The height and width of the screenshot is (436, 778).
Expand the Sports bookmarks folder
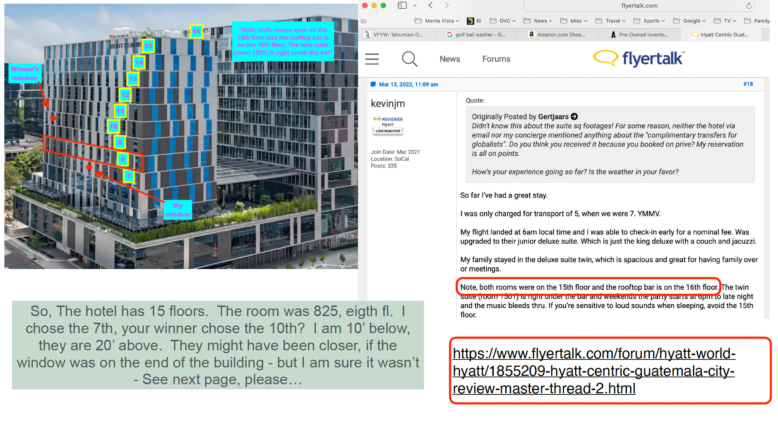(x=649, y=21)
